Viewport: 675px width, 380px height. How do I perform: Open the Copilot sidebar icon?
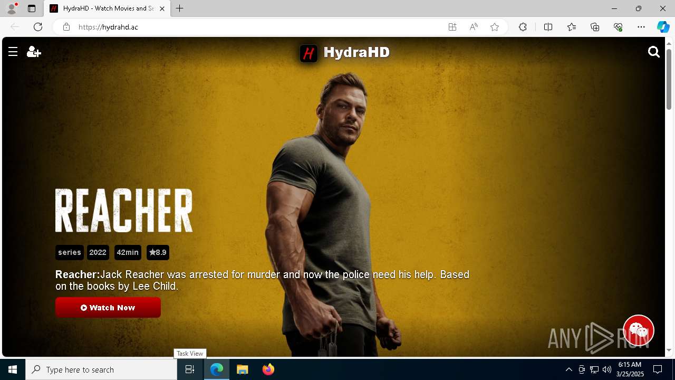(x=663, y=27)
